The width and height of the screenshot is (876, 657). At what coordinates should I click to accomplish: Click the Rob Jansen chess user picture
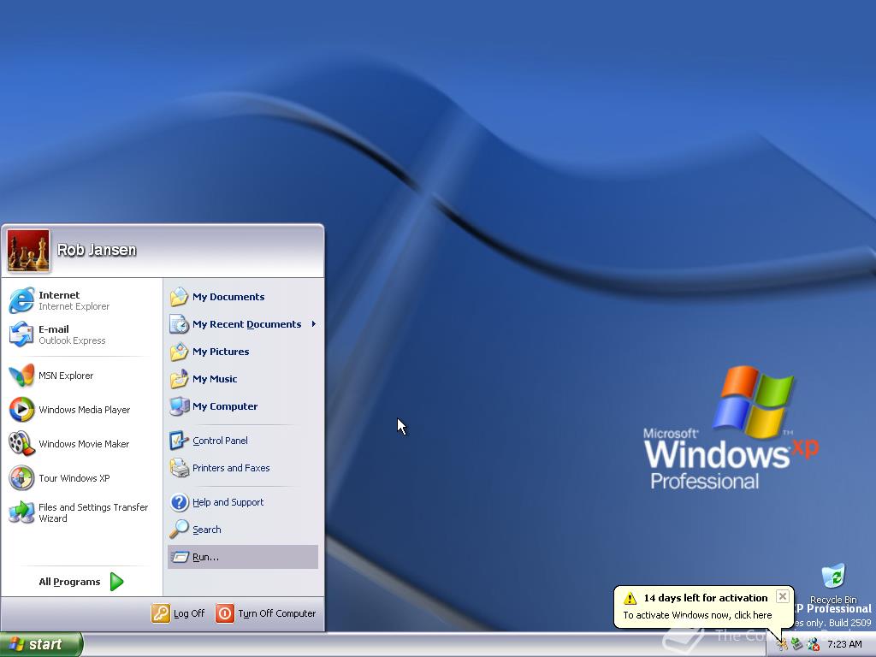(28, 251)
